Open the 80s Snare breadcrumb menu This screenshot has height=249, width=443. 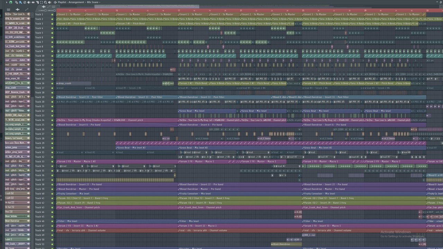pyautogui.click(x=92, y=2)
